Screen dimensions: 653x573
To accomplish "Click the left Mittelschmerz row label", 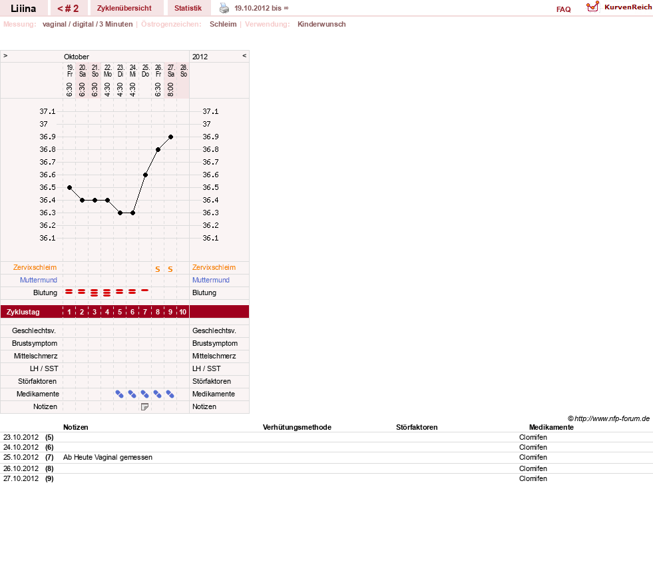I will [x=36, y=356].
